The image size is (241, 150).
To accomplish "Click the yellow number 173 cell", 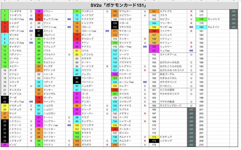I will (154, 137).
